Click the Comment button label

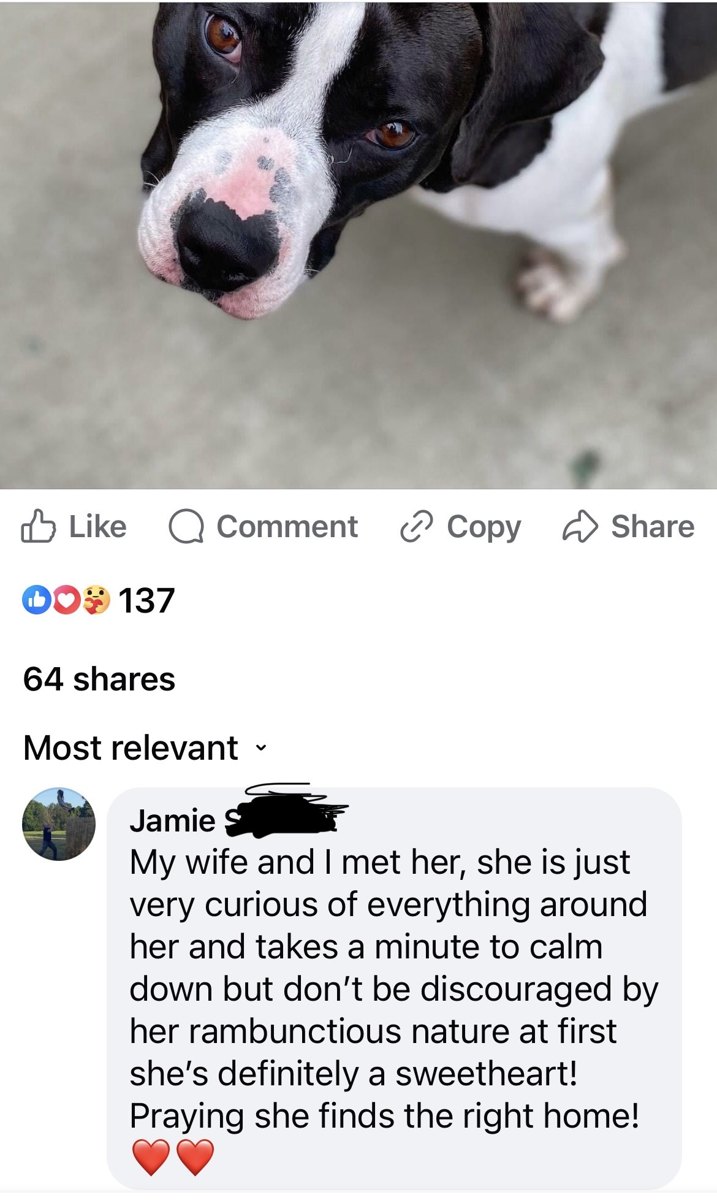point(287,527)
